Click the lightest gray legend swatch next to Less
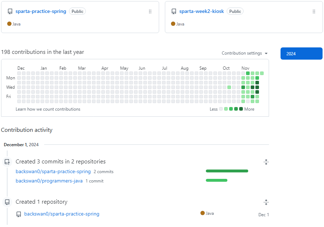Image resolution: width=324 pixels, height=227 pixels. coord(221,109)
